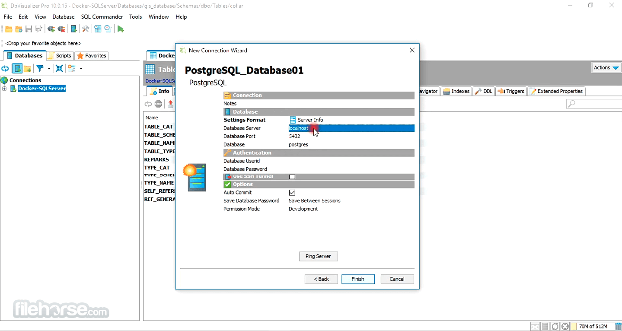Open the SQL Commander menu
Screen dimensions: 622x331
pyautogui.click(x=102, y=17)
